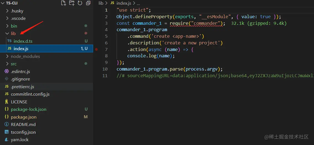
Task: Collapse all folders with the collapse icon
Action: pos(88,3)
